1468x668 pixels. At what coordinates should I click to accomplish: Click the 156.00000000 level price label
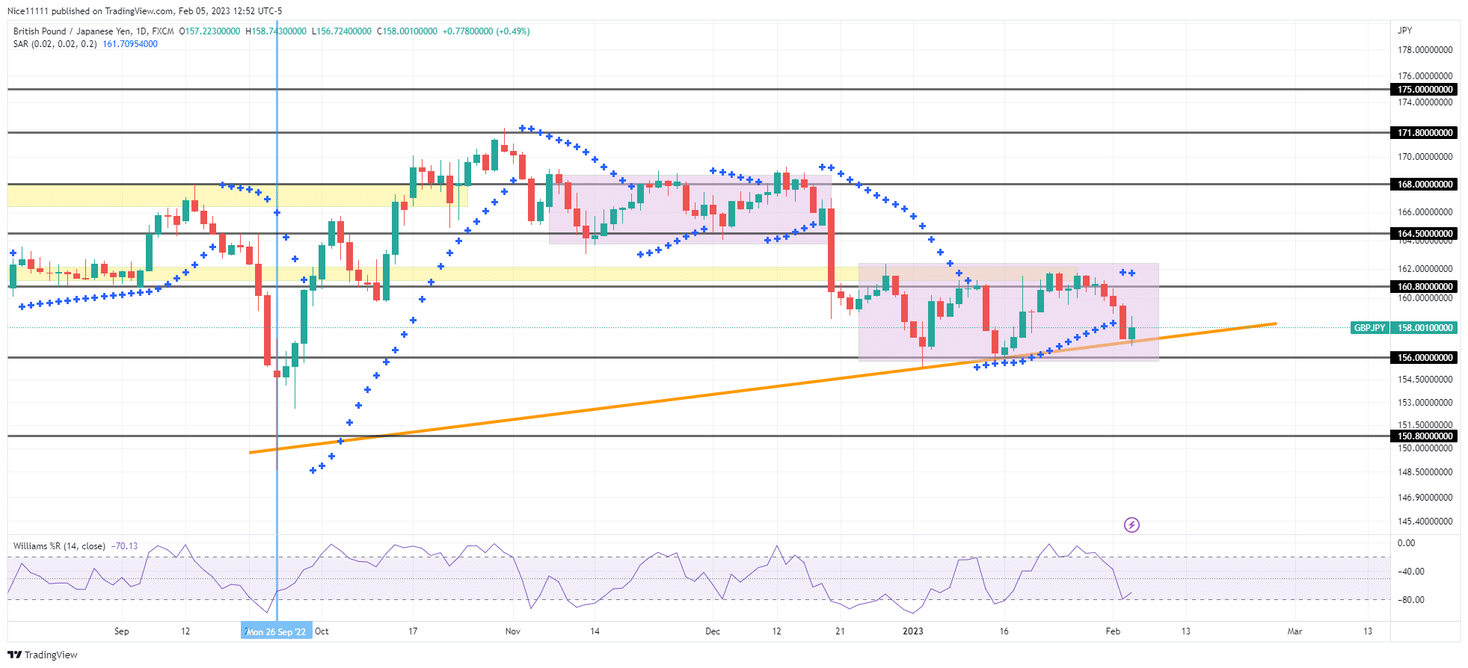pos(1425,357)
